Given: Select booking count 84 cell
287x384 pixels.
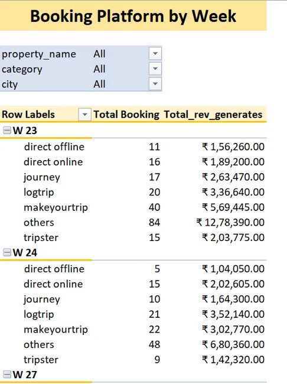Looking at the screenshot, I should (x=154, y=222).
